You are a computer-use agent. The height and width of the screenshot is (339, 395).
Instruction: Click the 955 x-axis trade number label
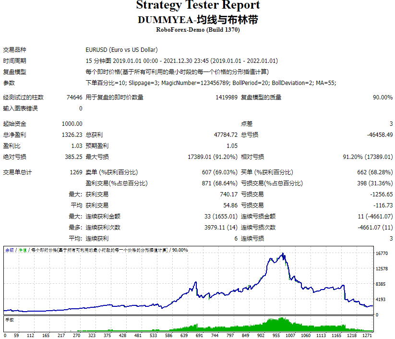276,336
